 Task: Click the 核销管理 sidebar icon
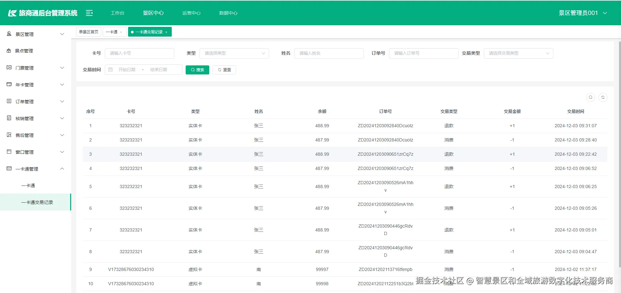(x=9, y=118)
